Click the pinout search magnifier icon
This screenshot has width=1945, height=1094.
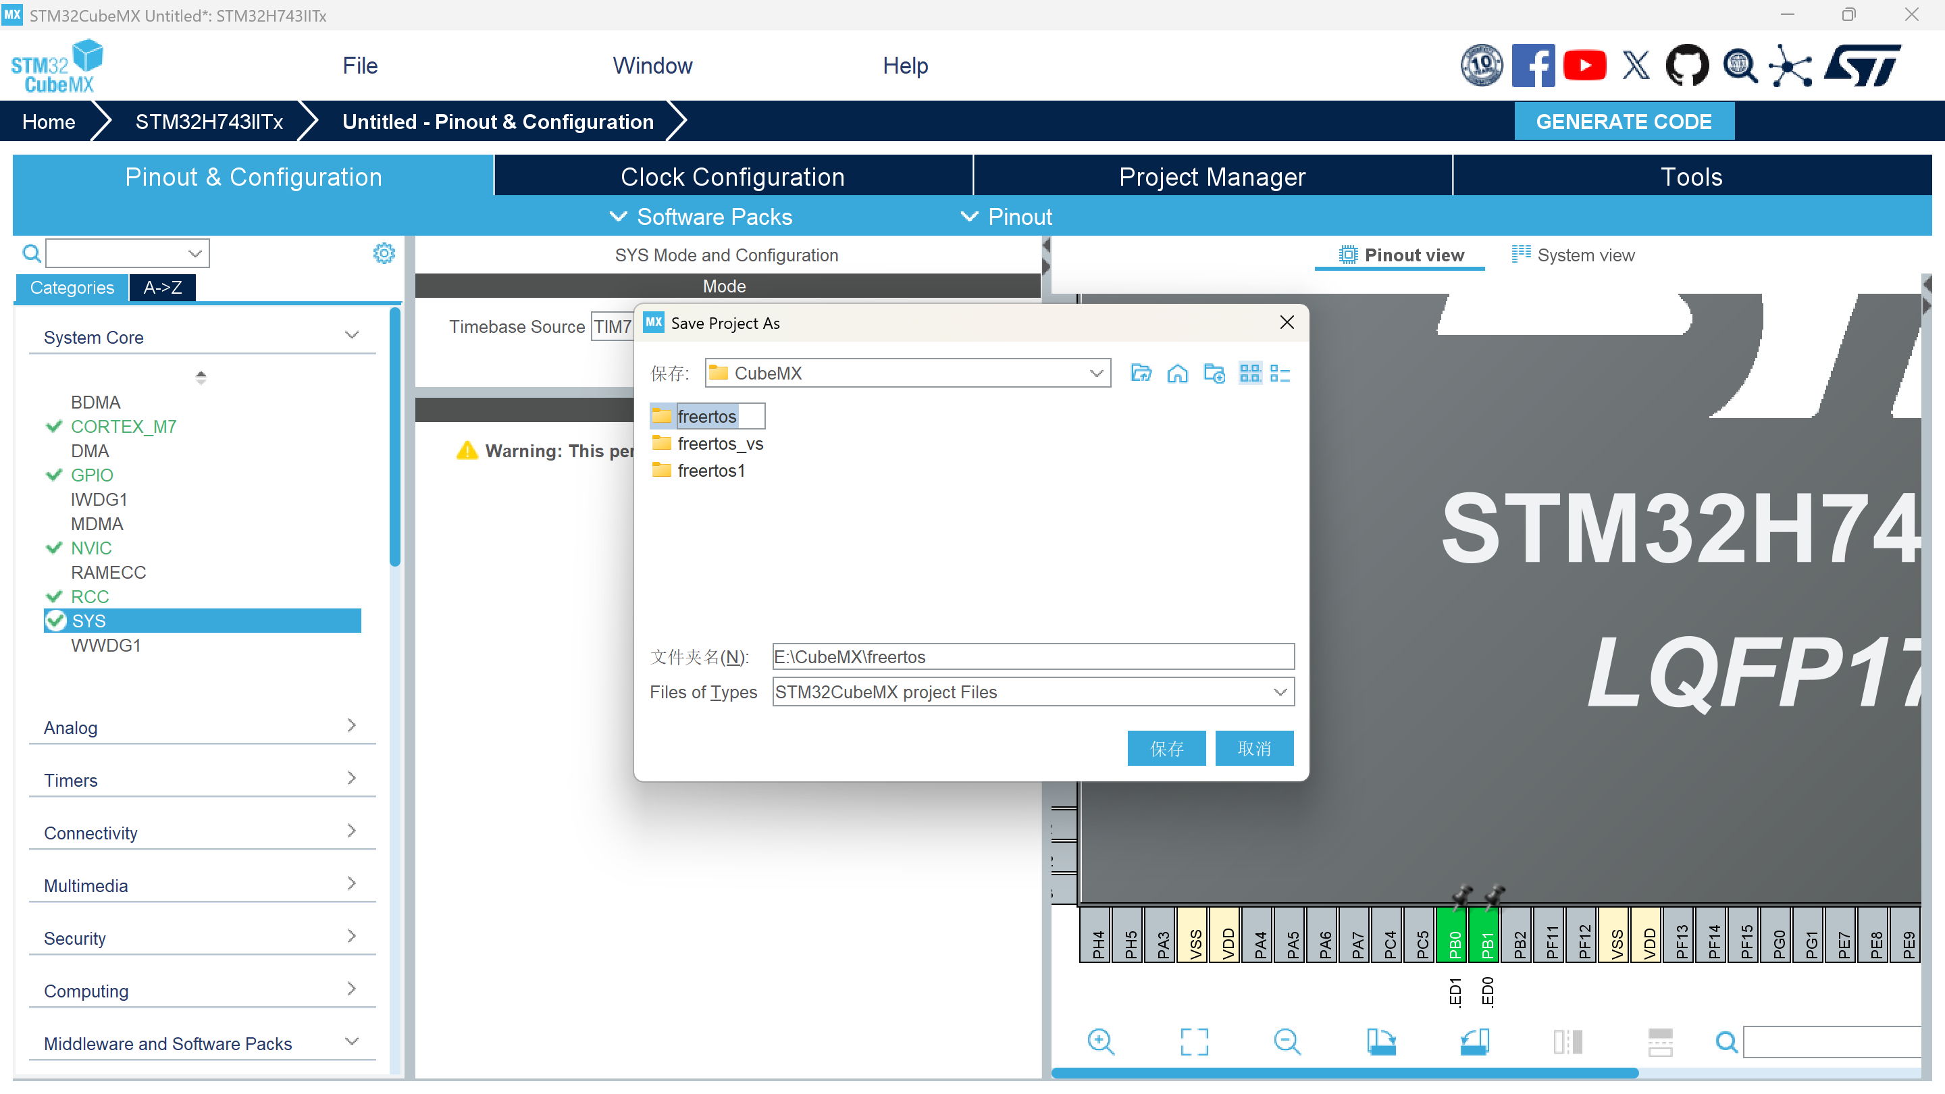(x=1726, y=1042)
